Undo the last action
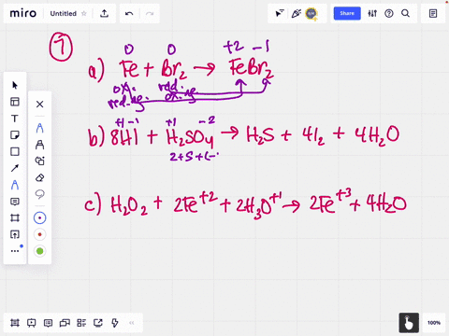Viewport: 449px width, 336px height. [x=129, y=13]
